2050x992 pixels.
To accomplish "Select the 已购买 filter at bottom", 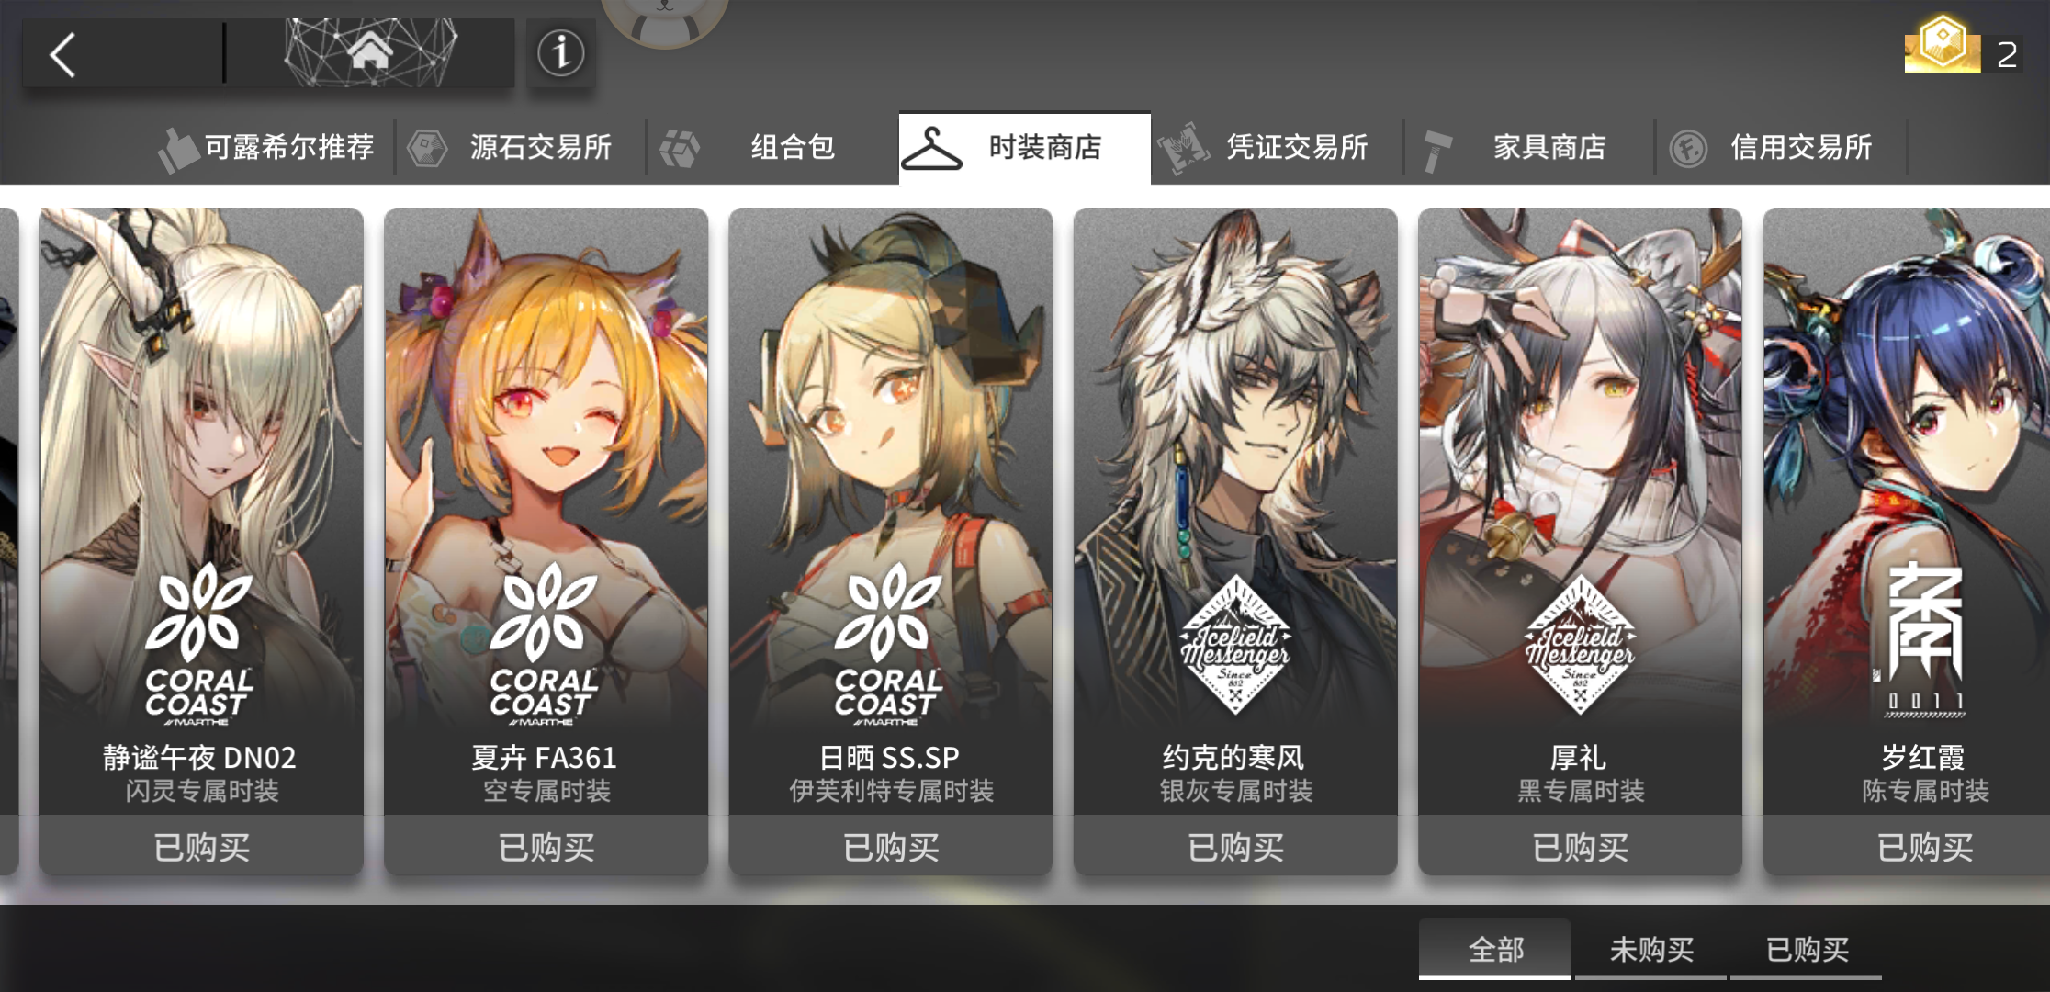I will click(1807, 949).
